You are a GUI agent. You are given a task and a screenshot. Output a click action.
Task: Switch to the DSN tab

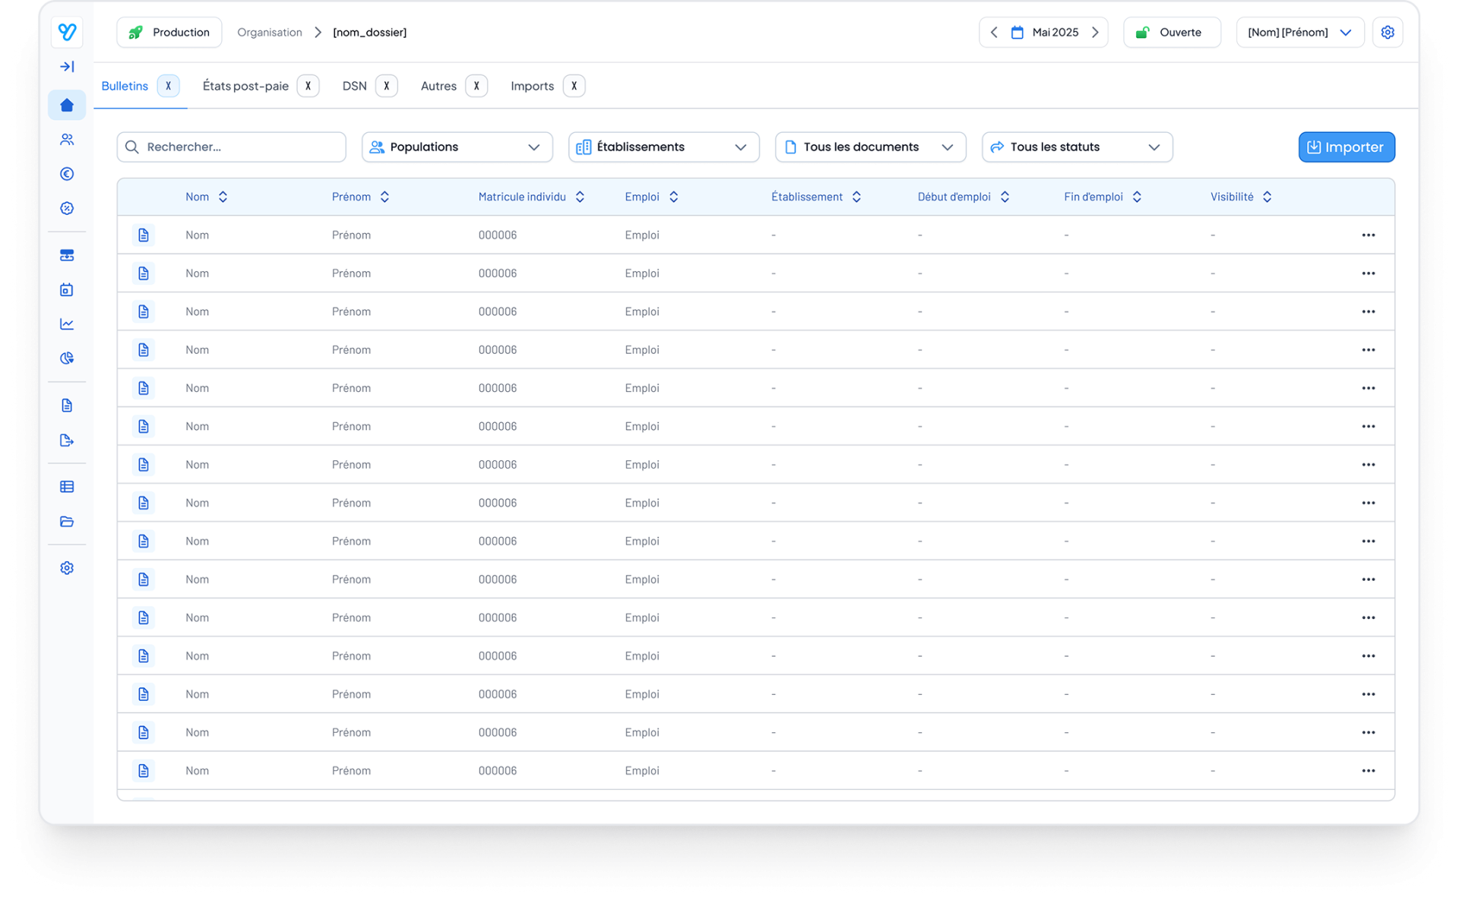pos(354,86)
